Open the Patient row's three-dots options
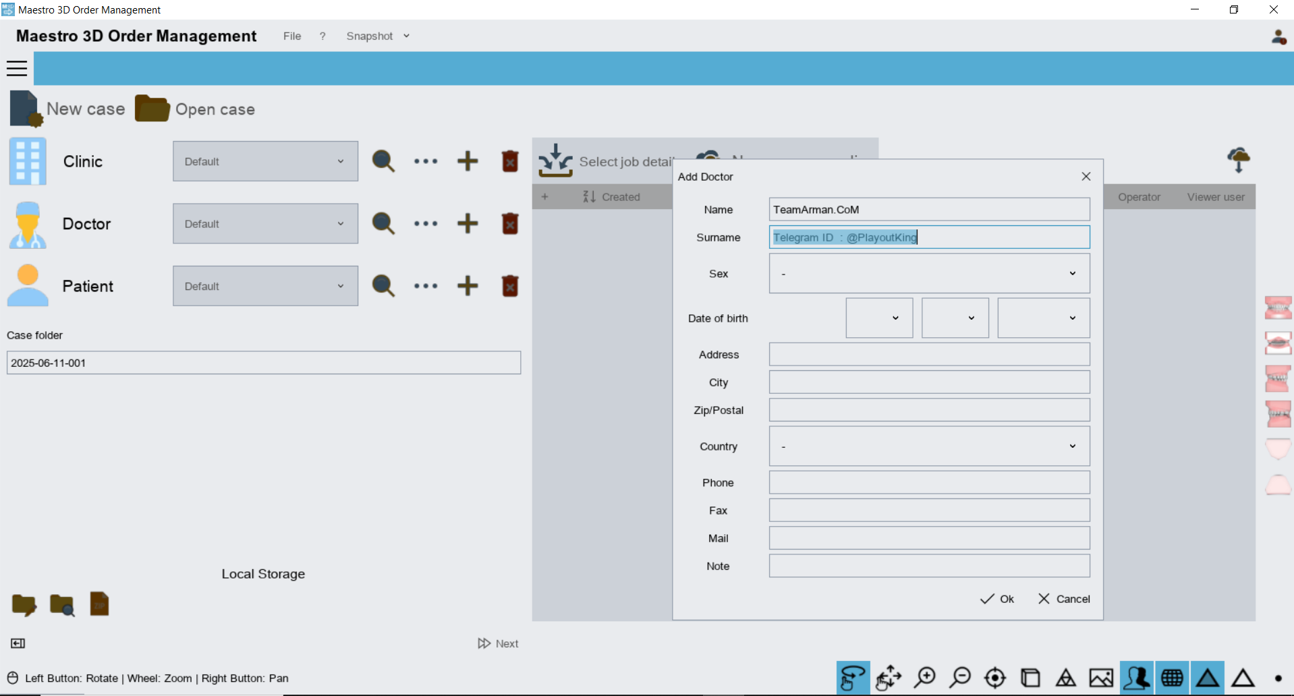 [426, 286]
